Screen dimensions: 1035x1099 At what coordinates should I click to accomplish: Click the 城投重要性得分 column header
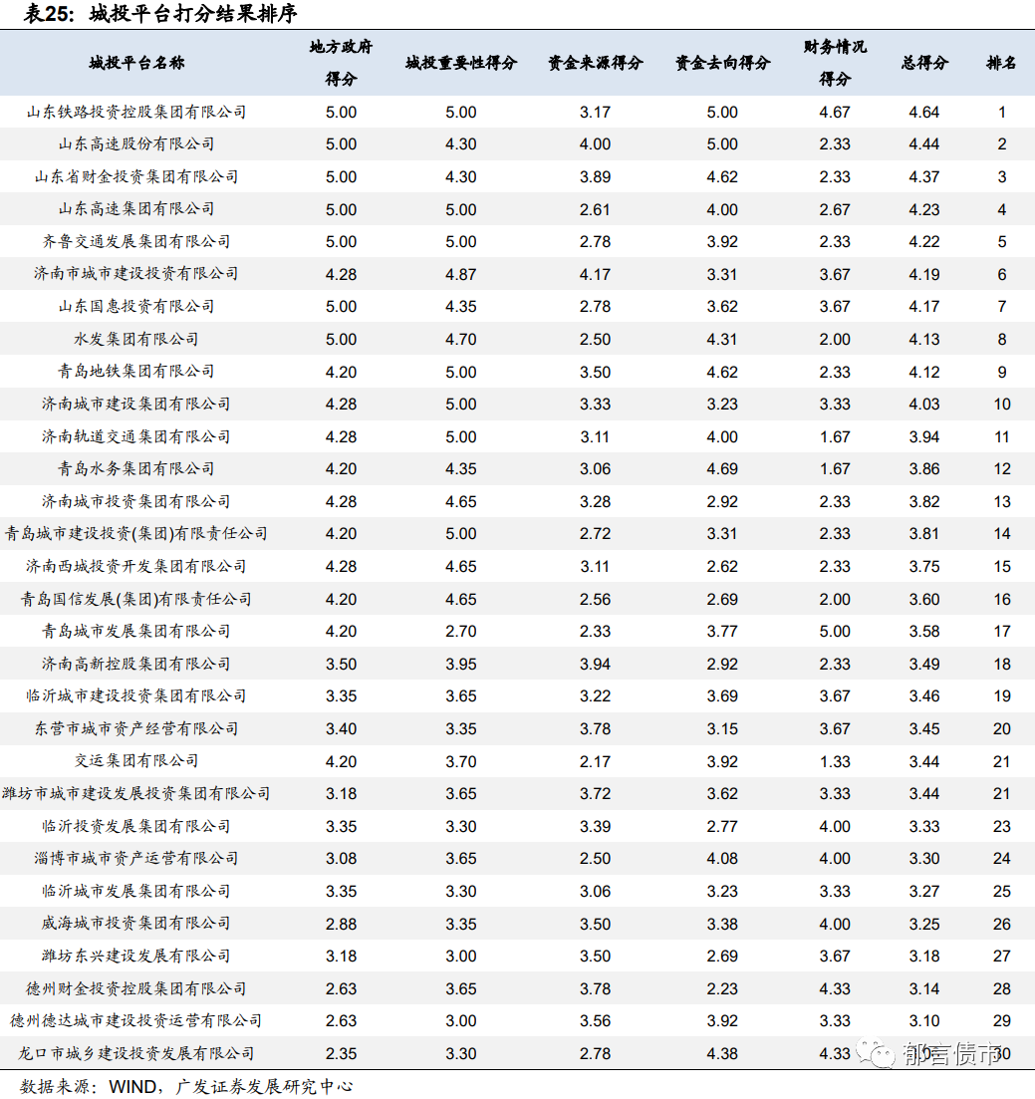coord(461,63)
